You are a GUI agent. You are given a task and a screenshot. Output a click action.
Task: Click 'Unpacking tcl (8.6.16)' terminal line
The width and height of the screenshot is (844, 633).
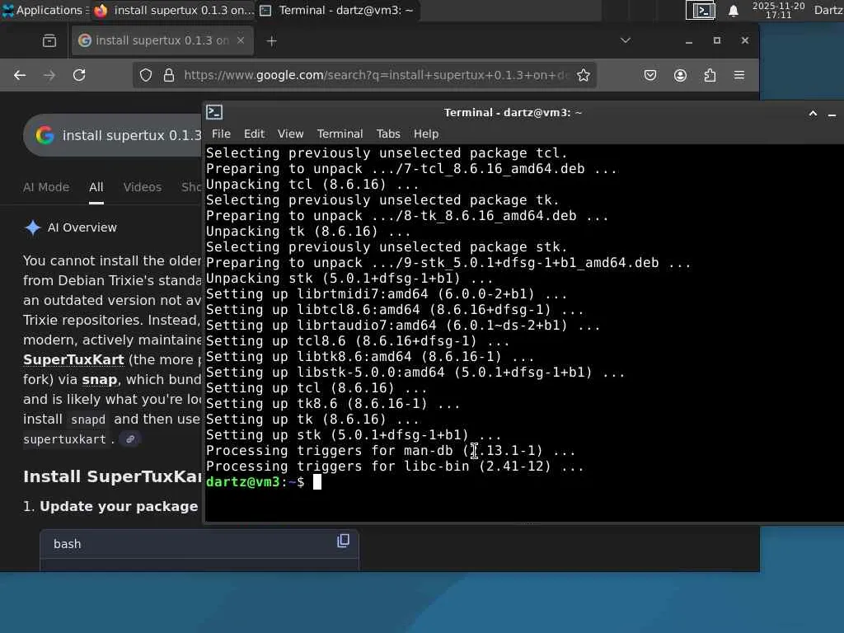(x=312, y=185)
